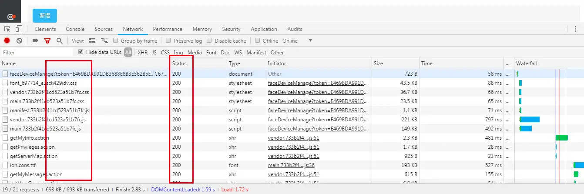Click the column options '...' header
Screen dimensions: 584x194
pyautogui.click(x=507, y=64)
